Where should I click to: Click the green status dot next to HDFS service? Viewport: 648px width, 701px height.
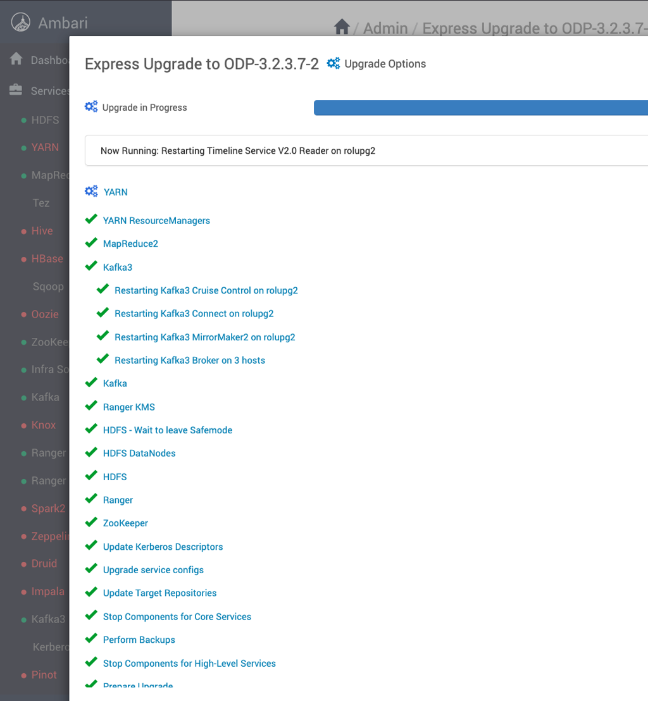pyautogui.click(x=23, y=121)
